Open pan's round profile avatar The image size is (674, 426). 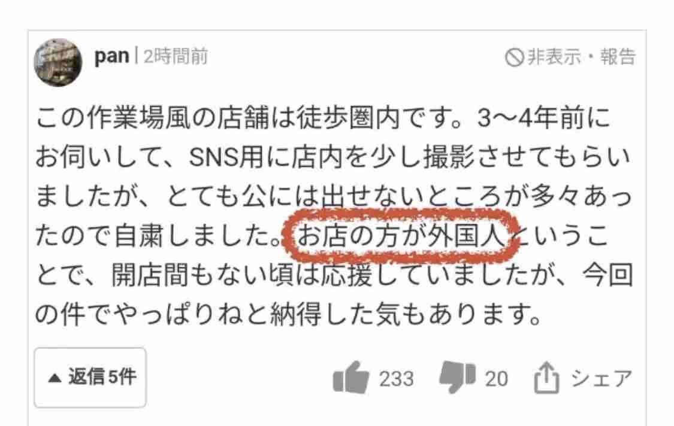[58, 63]
